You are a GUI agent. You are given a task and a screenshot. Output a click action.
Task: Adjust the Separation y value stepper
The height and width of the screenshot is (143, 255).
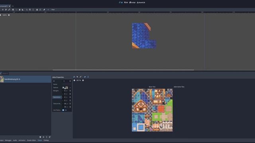(x=70, y=100)
